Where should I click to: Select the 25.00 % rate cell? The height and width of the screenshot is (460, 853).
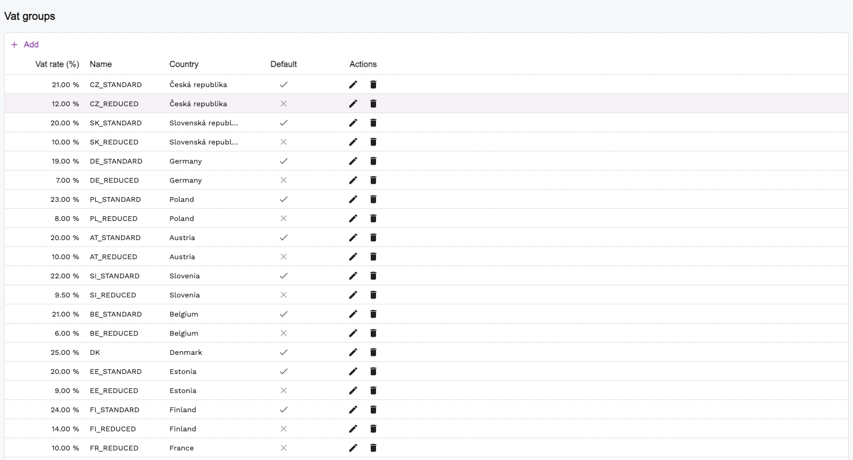(65, 352)
